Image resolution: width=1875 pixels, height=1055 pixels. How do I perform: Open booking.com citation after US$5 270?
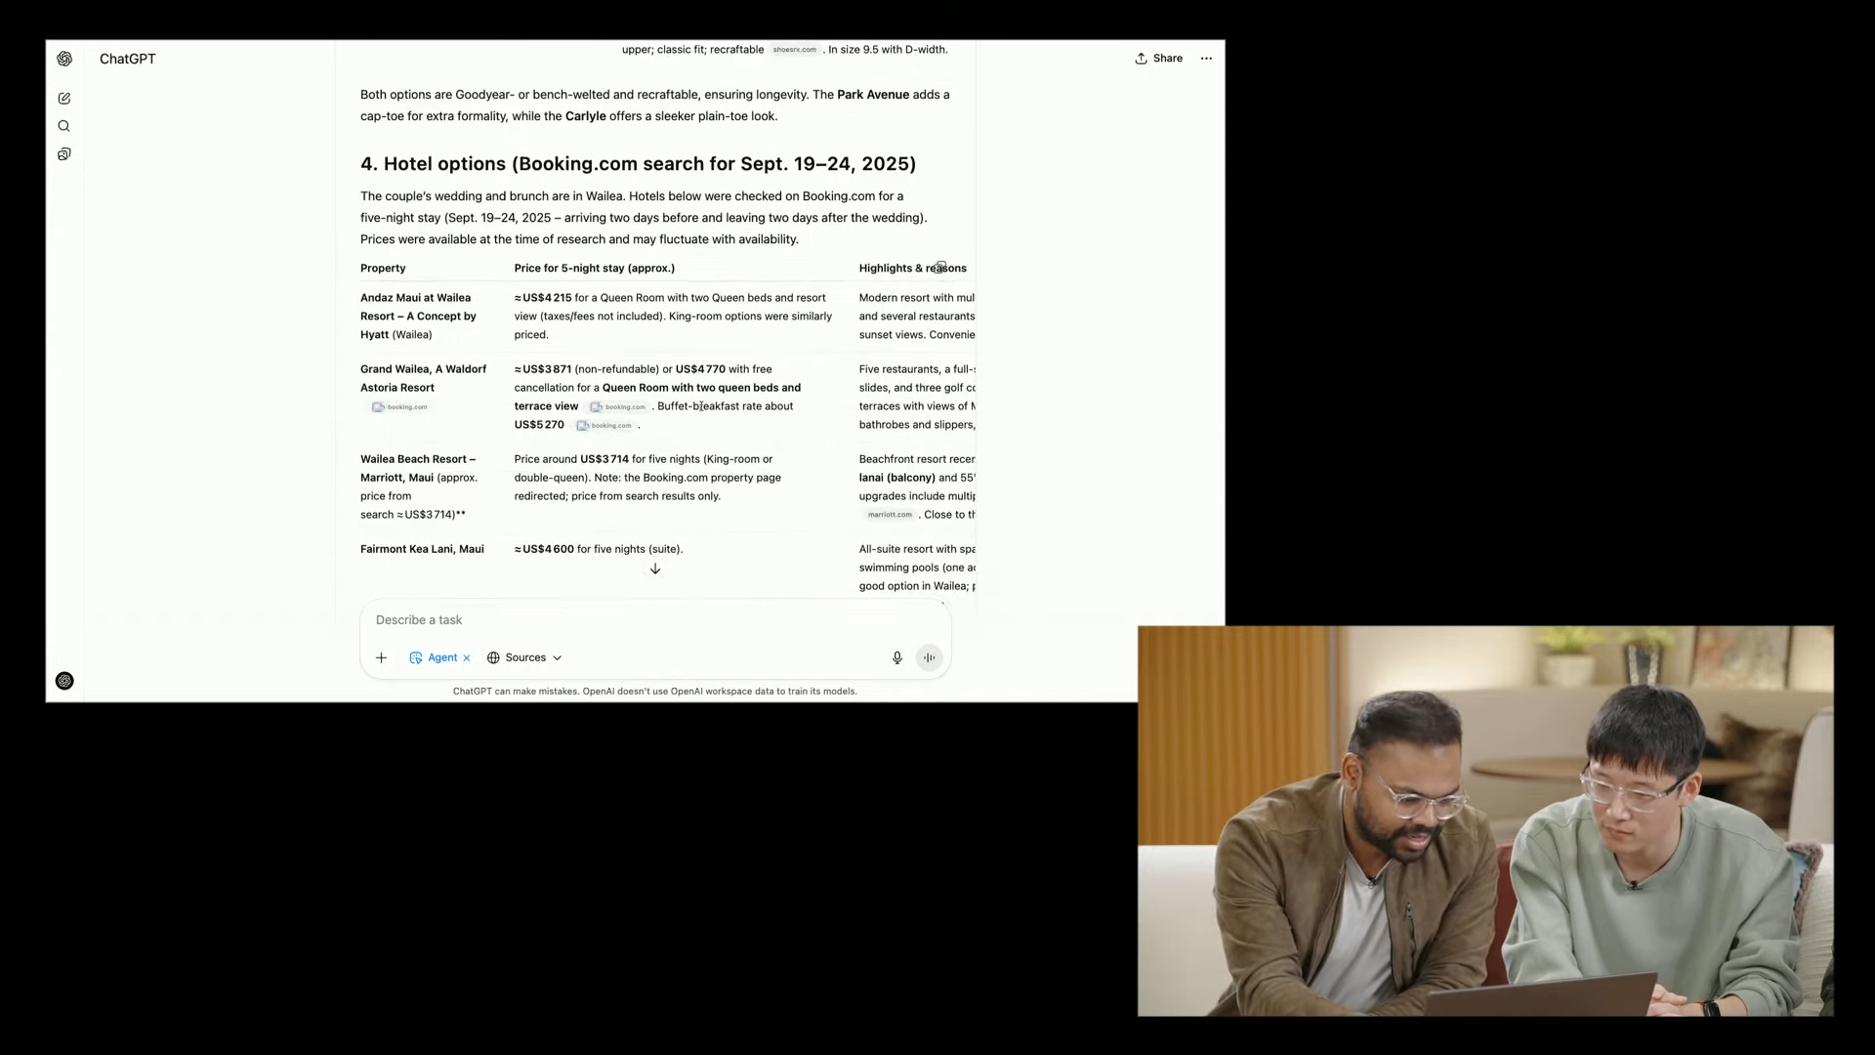tap(604, 426)
